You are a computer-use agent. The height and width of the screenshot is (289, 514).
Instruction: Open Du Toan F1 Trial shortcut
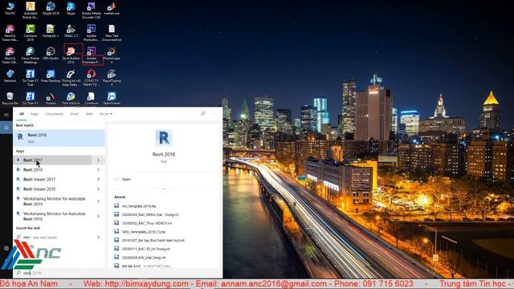pos(31,78)
